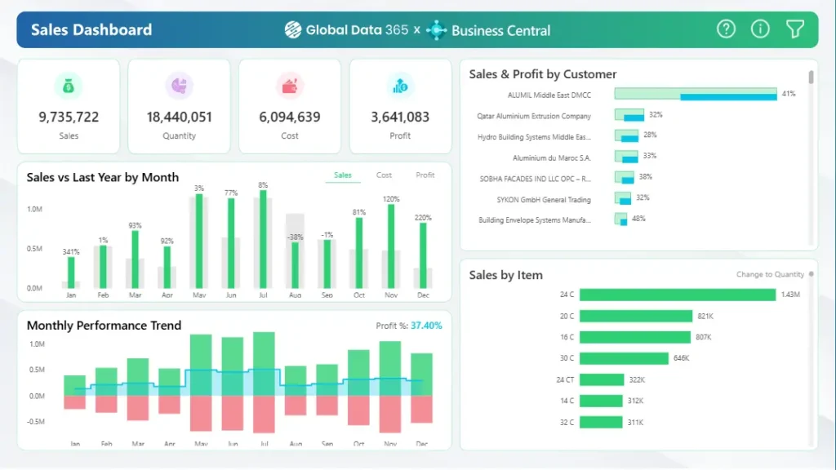Click Nov red bar in Monthly Performance Trend
Viewport: 836px width, 470px height.
click(389, 414)
